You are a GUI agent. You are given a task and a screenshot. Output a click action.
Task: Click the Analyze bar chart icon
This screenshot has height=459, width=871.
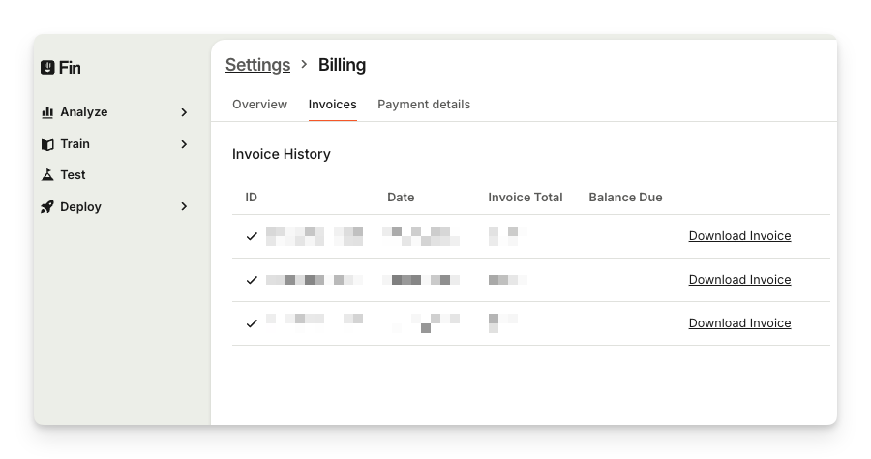pos(47,112)
